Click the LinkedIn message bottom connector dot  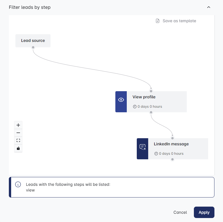[x=172, y=160]
